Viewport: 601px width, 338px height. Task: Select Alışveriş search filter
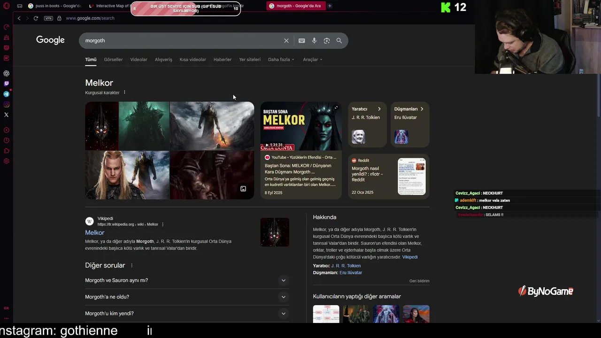pos(163,60)
